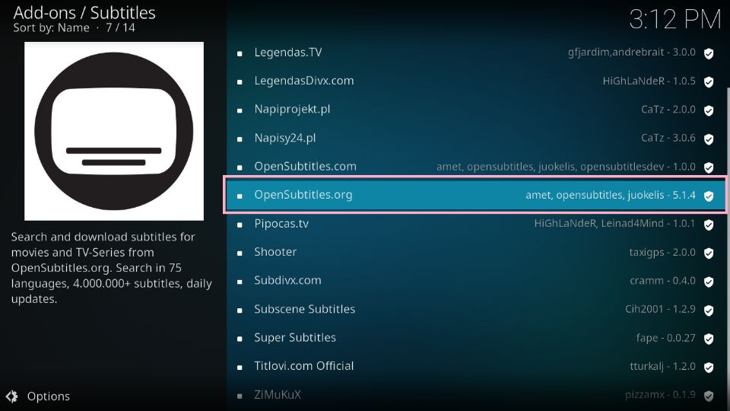
Task: Click verified shield icon on ZiMuKuX row
Action: tap(709, 396)
